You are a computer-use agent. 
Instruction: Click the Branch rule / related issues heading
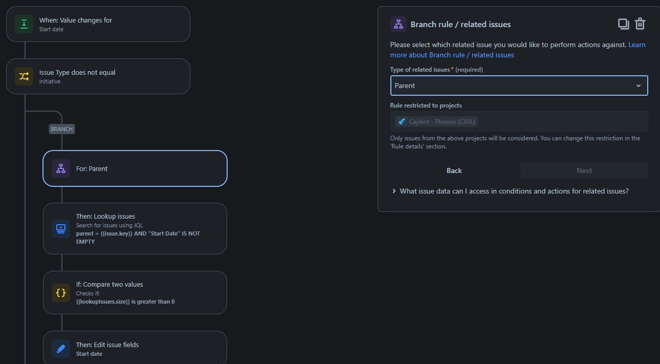460,24
